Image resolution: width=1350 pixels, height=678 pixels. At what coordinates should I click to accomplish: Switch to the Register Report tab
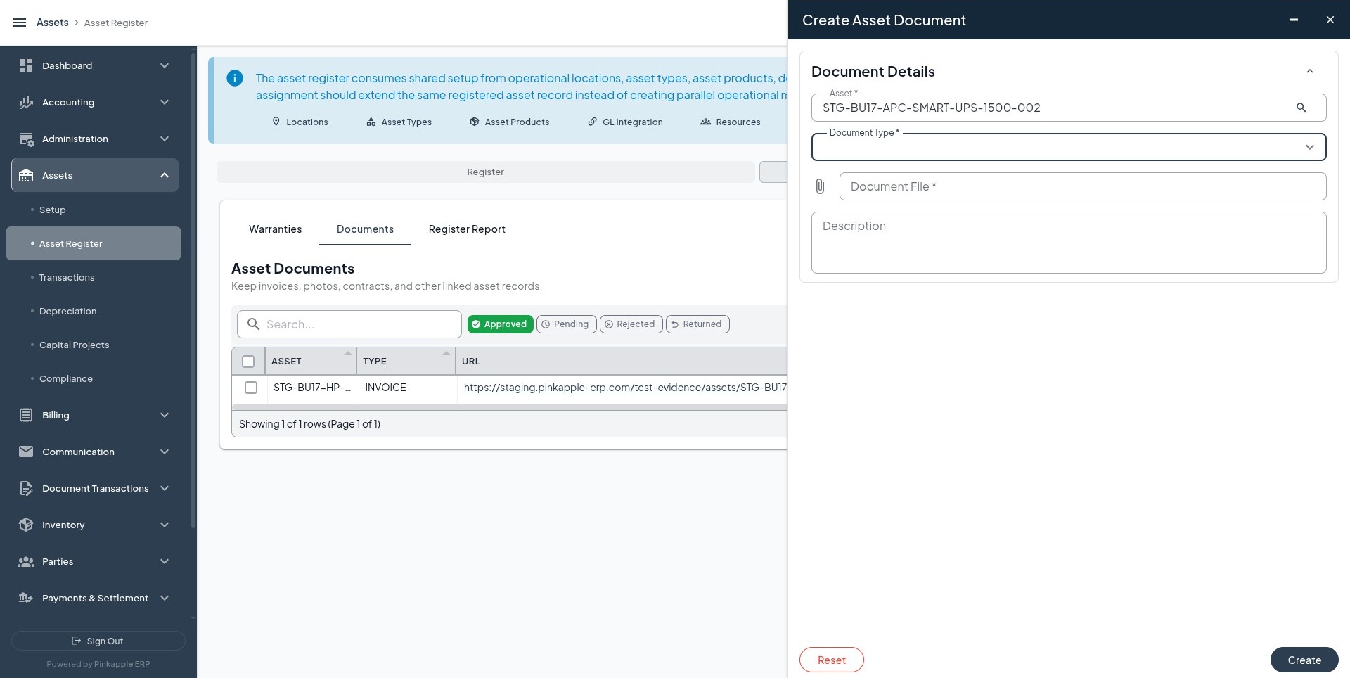[x=467, y=229]
